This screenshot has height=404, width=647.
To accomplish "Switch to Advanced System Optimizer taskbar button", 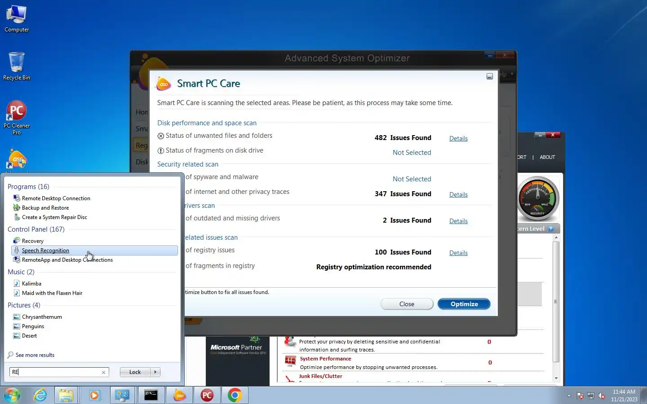I will [179, 395].
